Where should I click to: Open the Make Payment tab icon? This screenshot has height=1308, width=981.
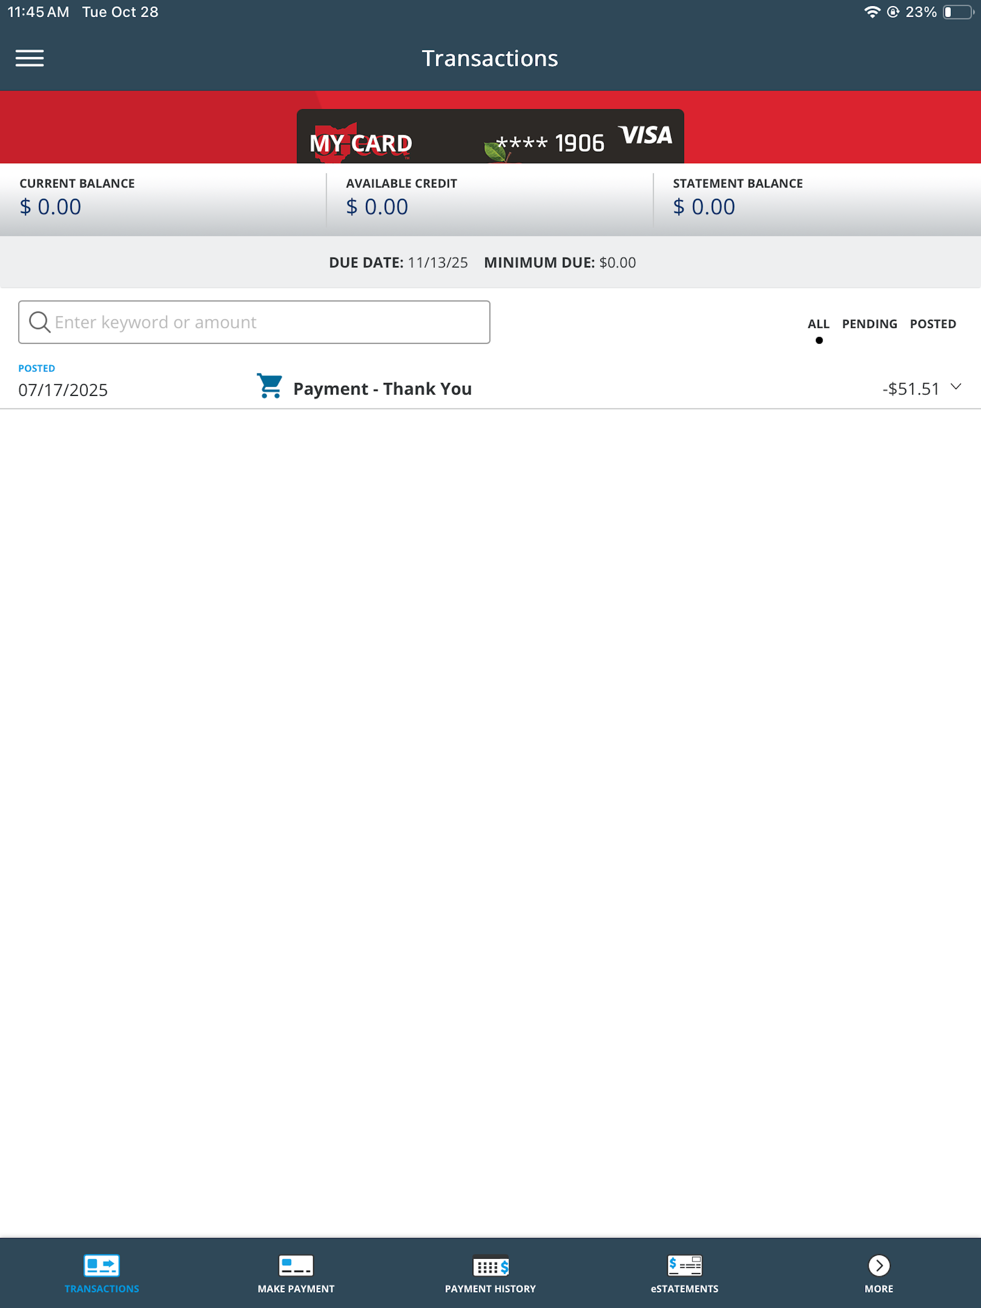click(x=296, y=1265)
